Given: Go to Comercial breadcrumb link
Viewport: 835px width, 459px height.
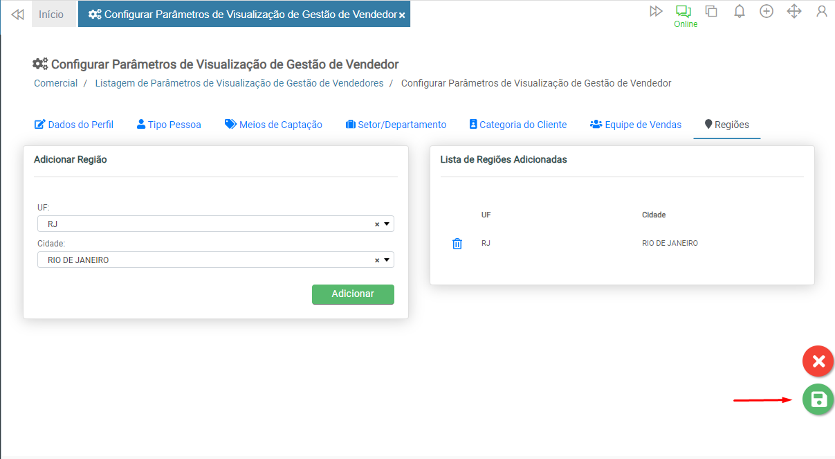Looking at the screenshot, I should (x=55, y=83).
